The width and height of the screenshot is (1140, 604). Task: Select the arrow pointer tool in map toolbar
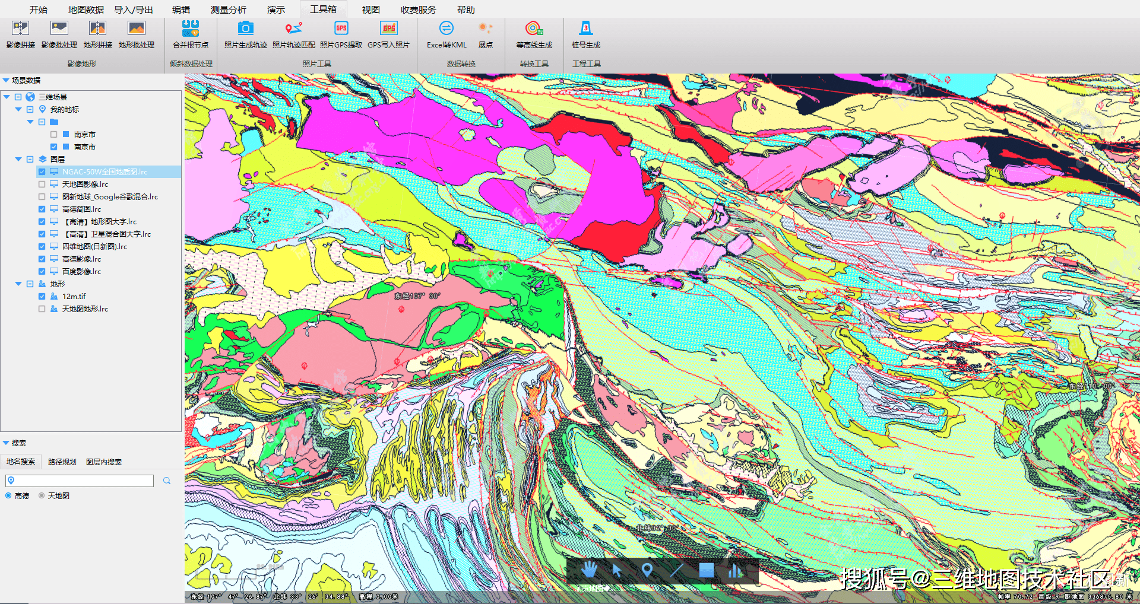[x=617, y=570]
